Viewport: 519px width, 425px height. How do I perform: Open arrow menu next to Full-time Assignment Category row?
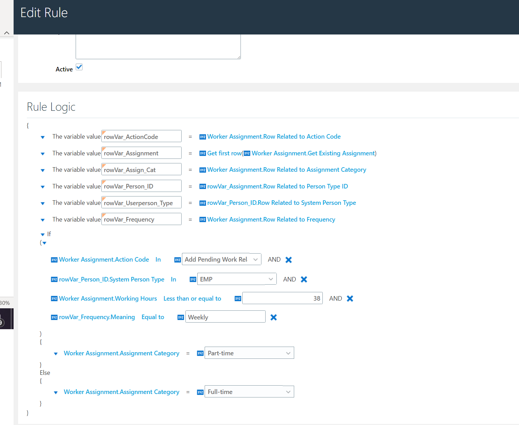click(x=56, y=393)
